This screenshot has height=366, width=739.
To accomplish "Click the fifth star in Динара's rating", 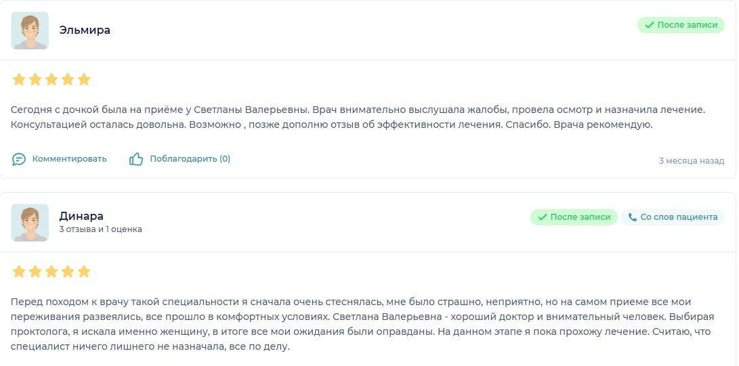I will click(84, 271).
